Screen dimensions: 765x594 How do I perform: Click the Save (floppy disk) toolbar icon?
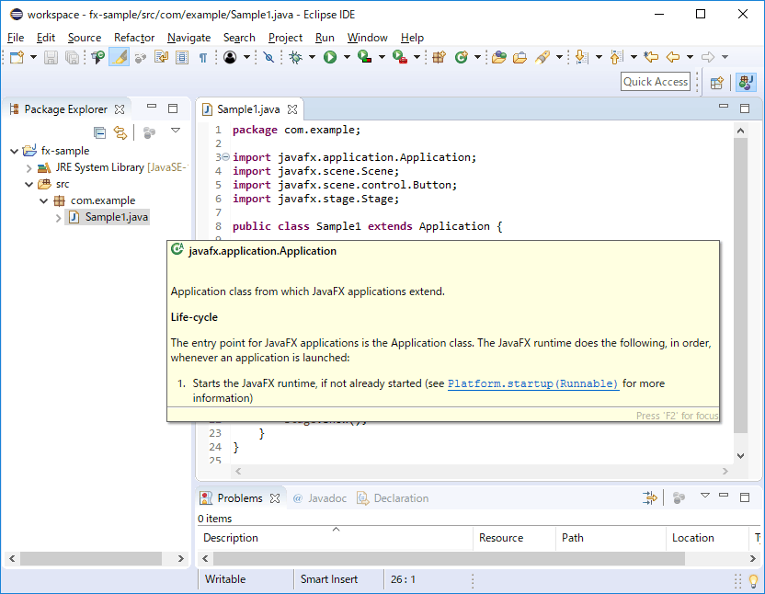pyautogui.click(x=51, y=57)
